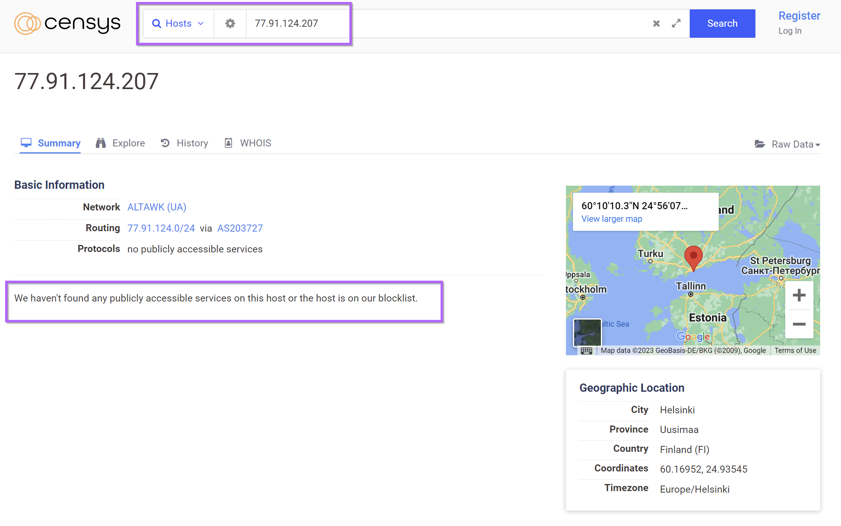Follow the AS203727 routing link

coord(240,228)
